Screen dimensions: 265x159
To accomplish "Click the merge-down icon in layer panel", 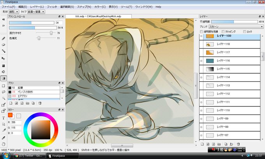I will (231, 144).
